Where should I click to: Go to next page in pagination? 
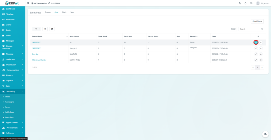[262, 67]
